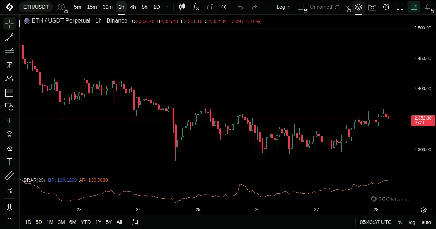
Task: Toggle percent scale
Action: 400,222
